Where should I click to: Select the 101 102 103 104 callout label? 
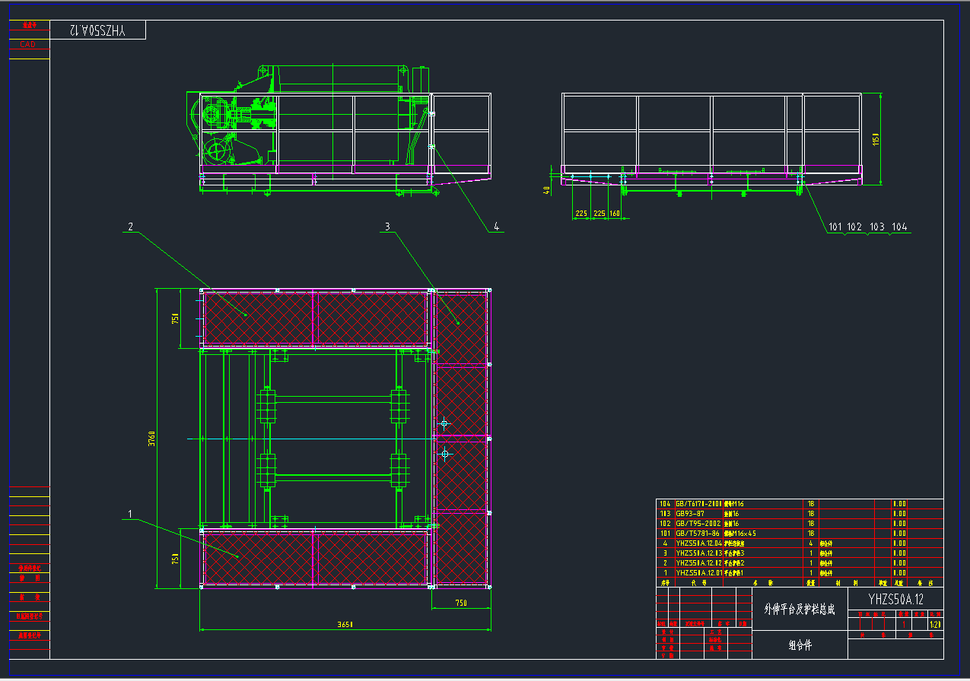867,226
